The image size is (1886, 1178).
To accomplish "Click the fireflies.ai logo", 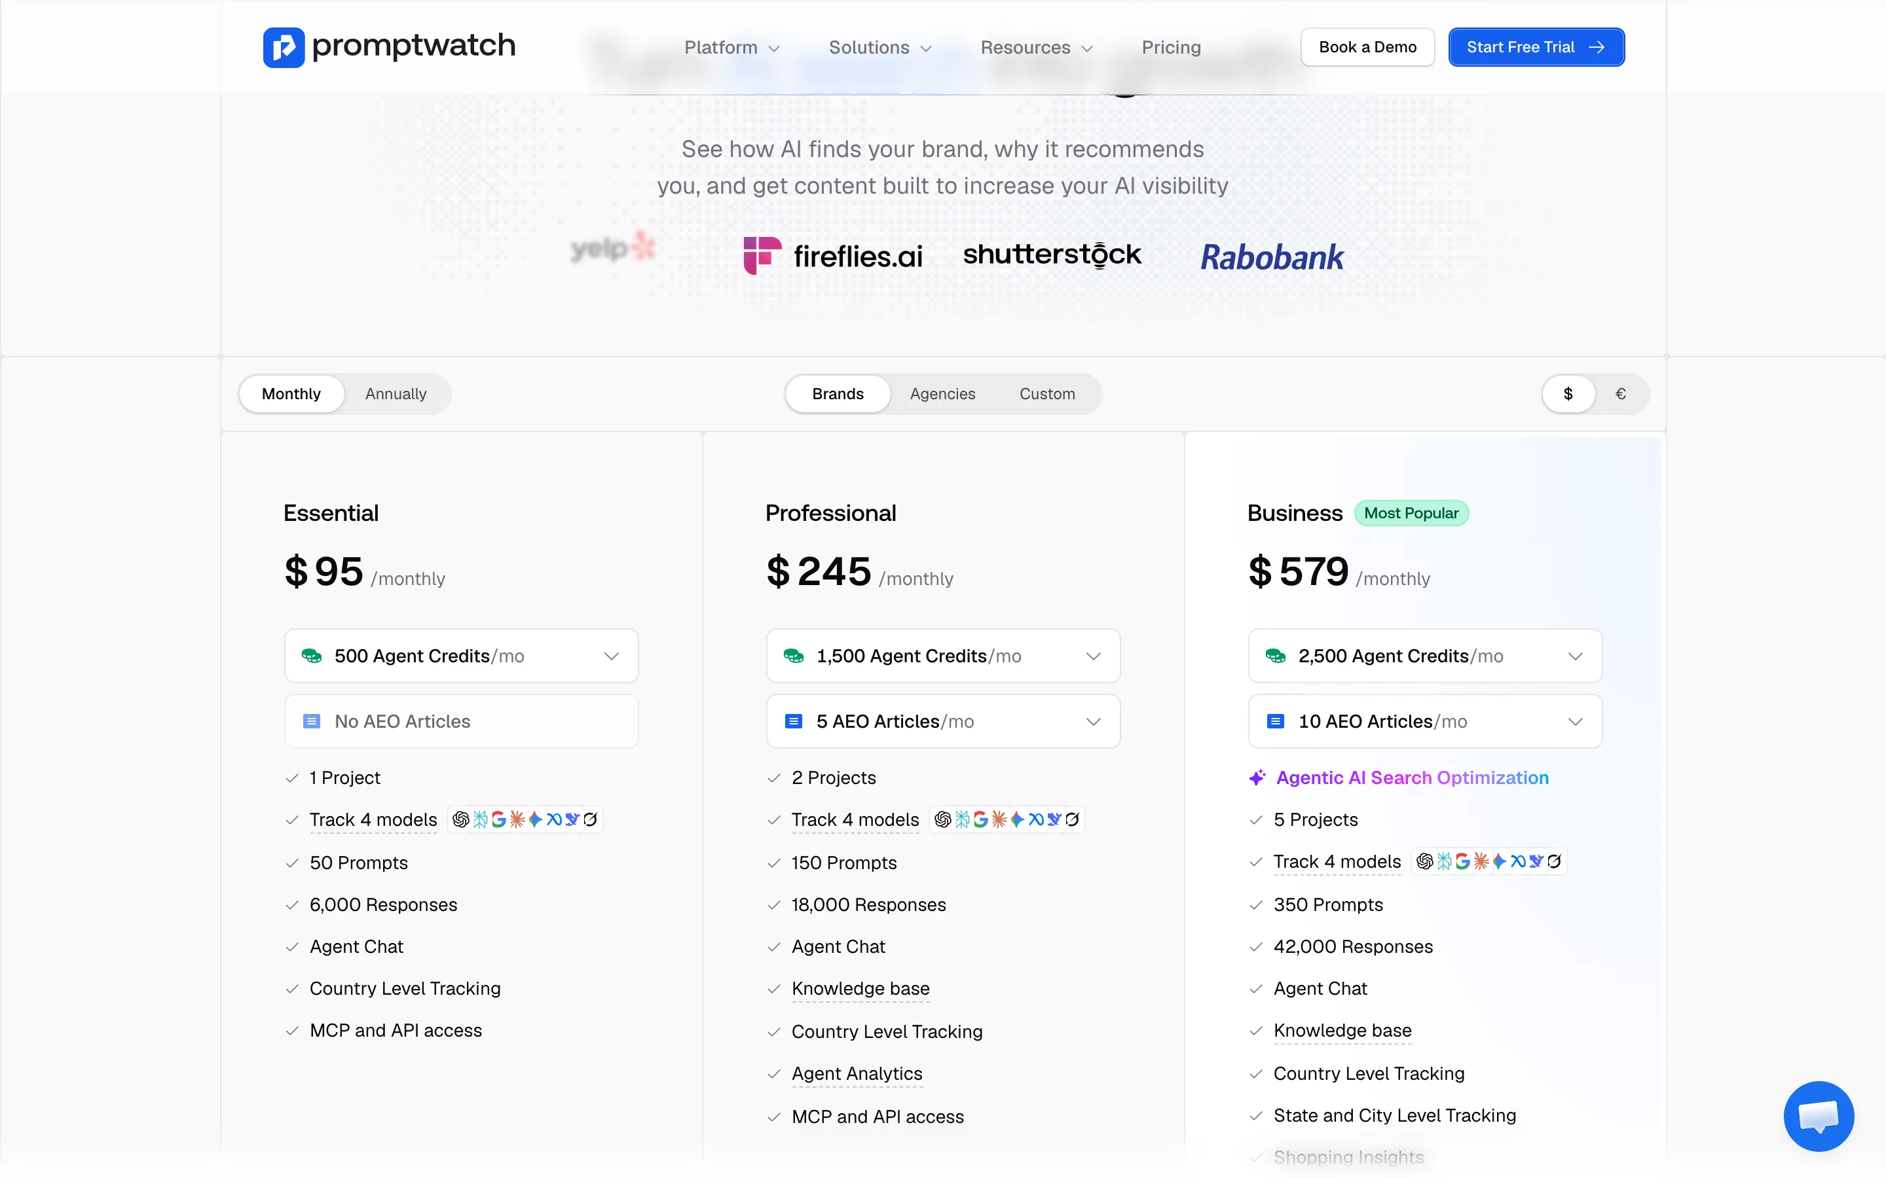I will (832, 255).
